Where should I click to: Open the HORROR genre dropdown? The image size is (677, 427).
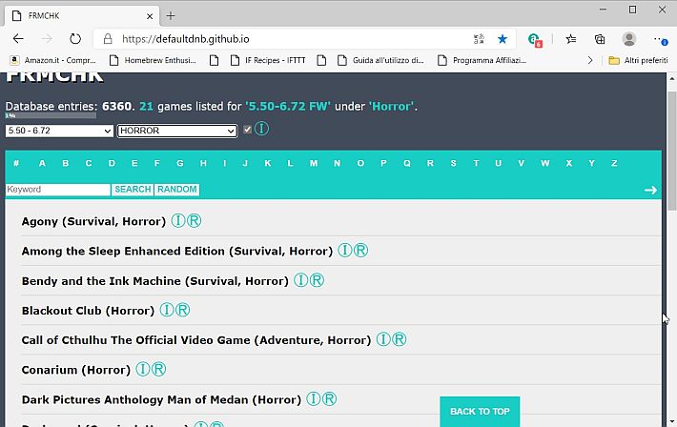pos(177,131)
